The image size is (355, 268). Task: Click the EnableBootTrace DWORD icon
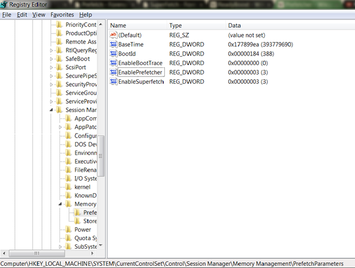(113, 63)
